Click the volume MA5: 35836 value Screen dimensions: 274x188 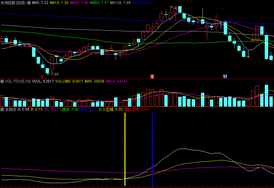[x=95, y=81]
